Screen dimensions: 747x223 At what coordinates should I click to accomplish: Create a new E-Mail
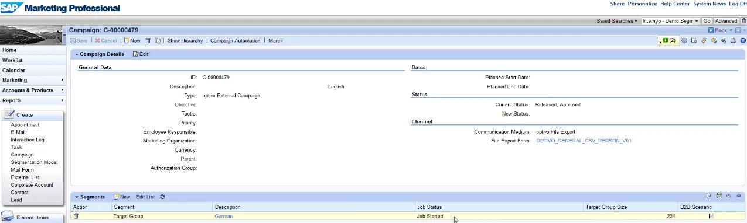tap(18, 133)
